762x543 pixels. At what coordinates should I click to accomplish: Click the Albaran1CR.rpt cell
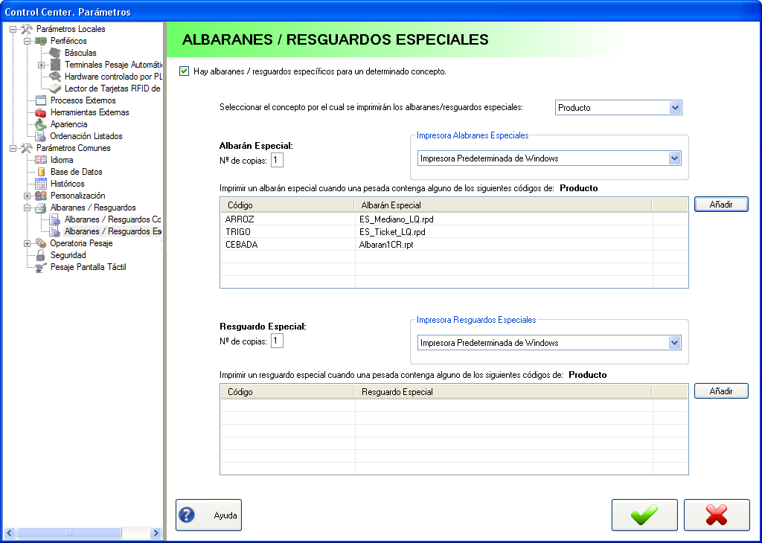pos(504,244)
